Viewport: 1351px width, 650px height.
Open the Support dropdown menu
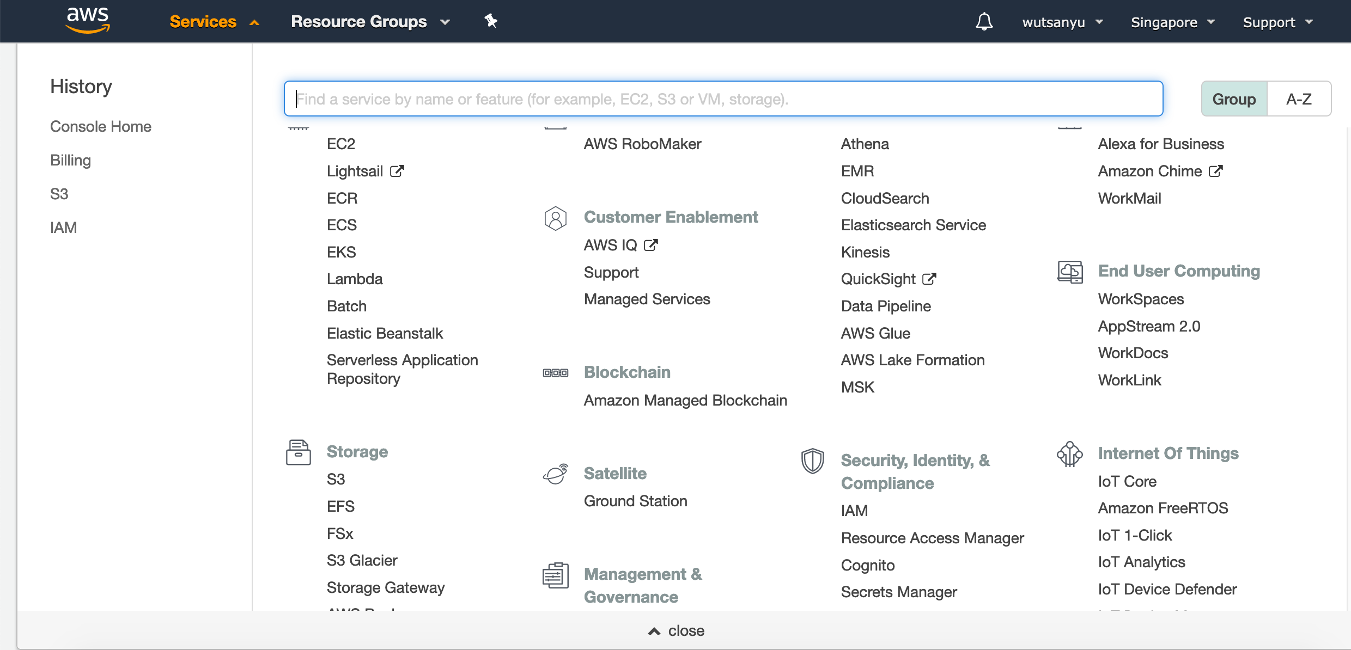click(x=1277, y=22)
